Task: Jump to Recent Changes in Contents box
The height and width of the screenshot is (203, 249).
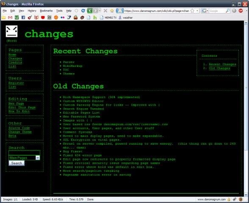Action: pos(222,64)
